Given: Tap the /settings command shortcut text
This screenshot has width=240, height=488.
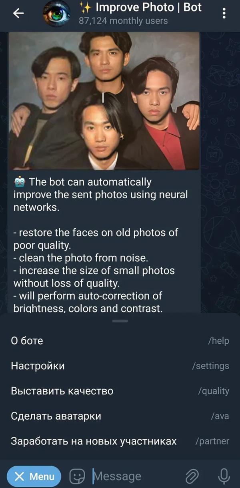Looking at the screenshot, I should pos(210,366).
